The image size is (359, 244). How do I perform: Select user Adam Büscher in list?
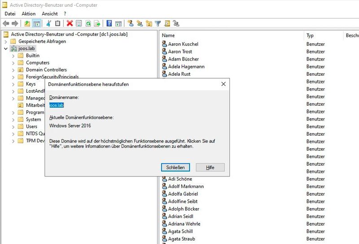tap(184, 59)
